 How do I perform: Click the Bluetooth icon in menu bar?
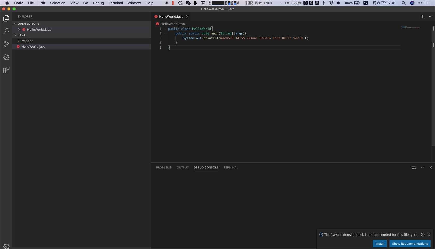323,3
